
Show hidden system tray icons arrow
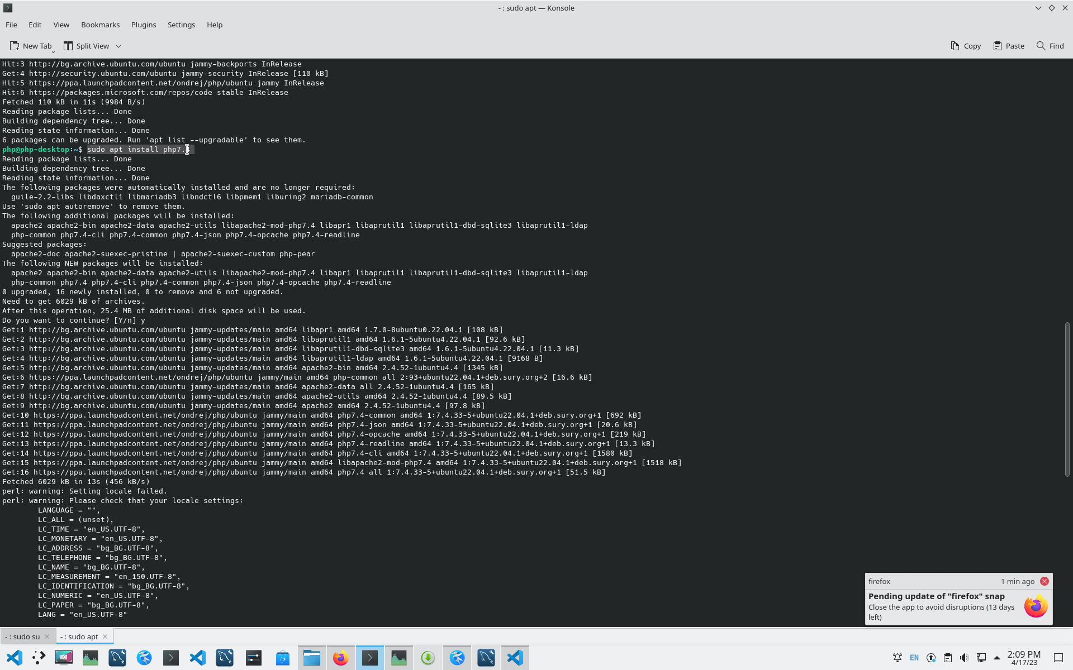point(997,658)
